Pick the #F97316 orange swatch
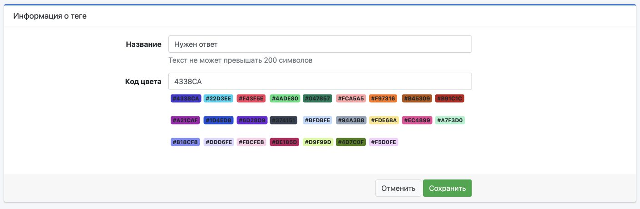The height and width of the screenshot is (209, 640). coord(383,98)
